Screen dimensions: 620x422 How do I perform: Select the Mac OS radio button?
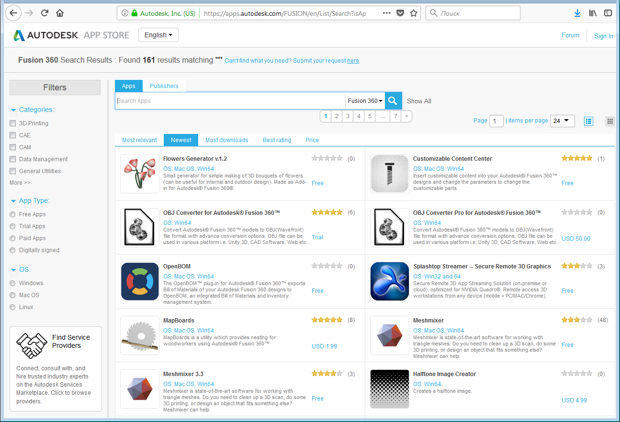click(13, 295)
